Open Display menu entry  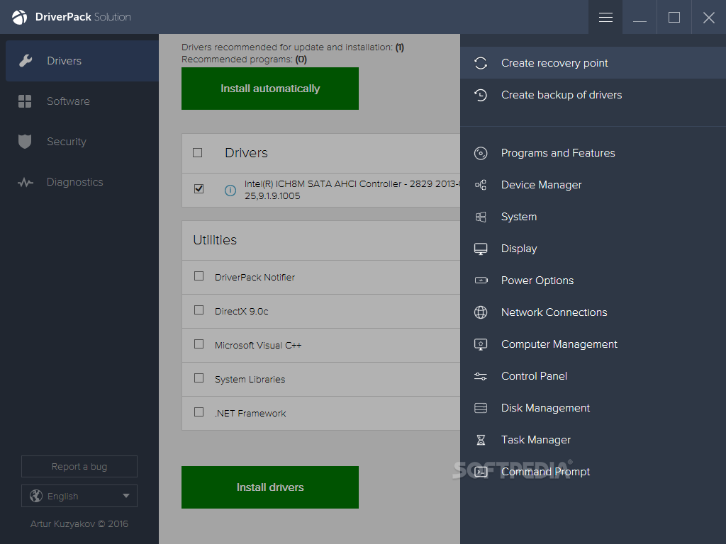(x=593, y=249)
